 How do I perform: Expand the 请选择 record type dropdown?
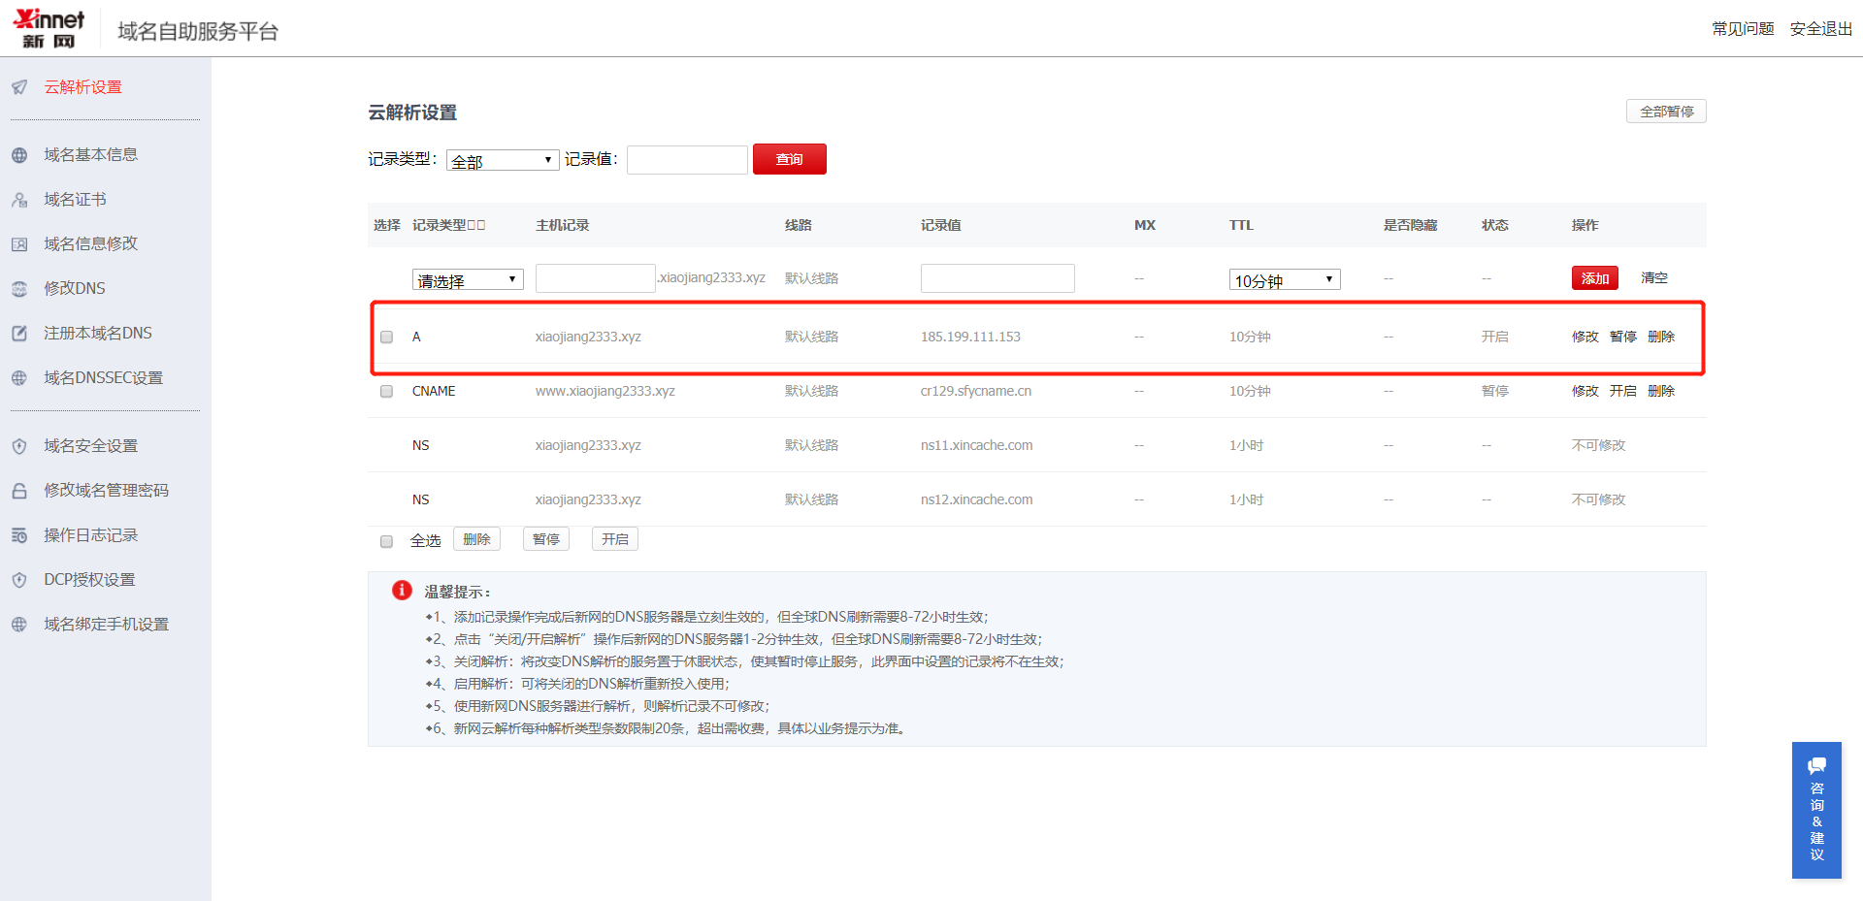tap(468, 280)
